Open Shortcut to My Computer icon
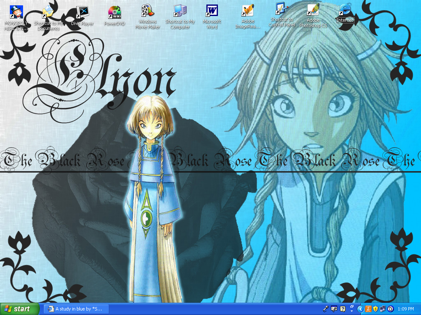Image resolution: width=421 pixels, height=315 pixels. [180, 16]
